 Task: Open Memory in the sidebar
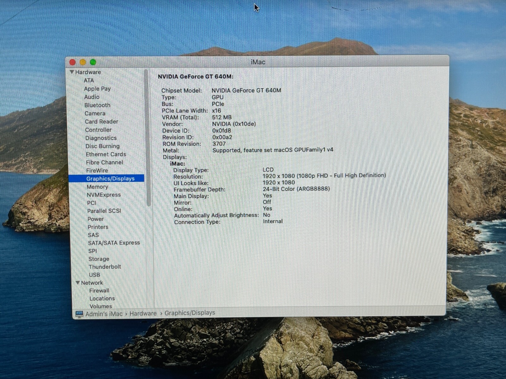[97, 187]
